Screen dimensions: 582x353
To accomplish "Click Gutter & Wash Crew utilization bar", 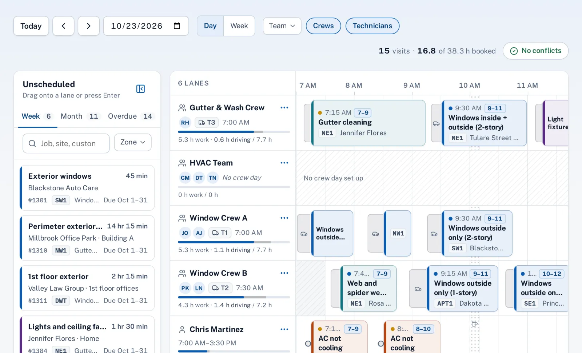I will point(234,132).
